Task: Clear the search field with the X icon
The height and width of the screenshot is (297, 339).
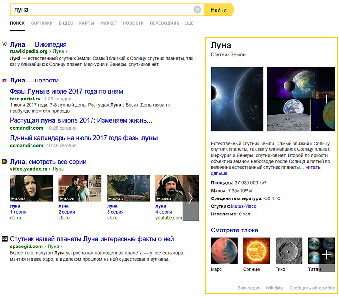Action: pos(197,10)
